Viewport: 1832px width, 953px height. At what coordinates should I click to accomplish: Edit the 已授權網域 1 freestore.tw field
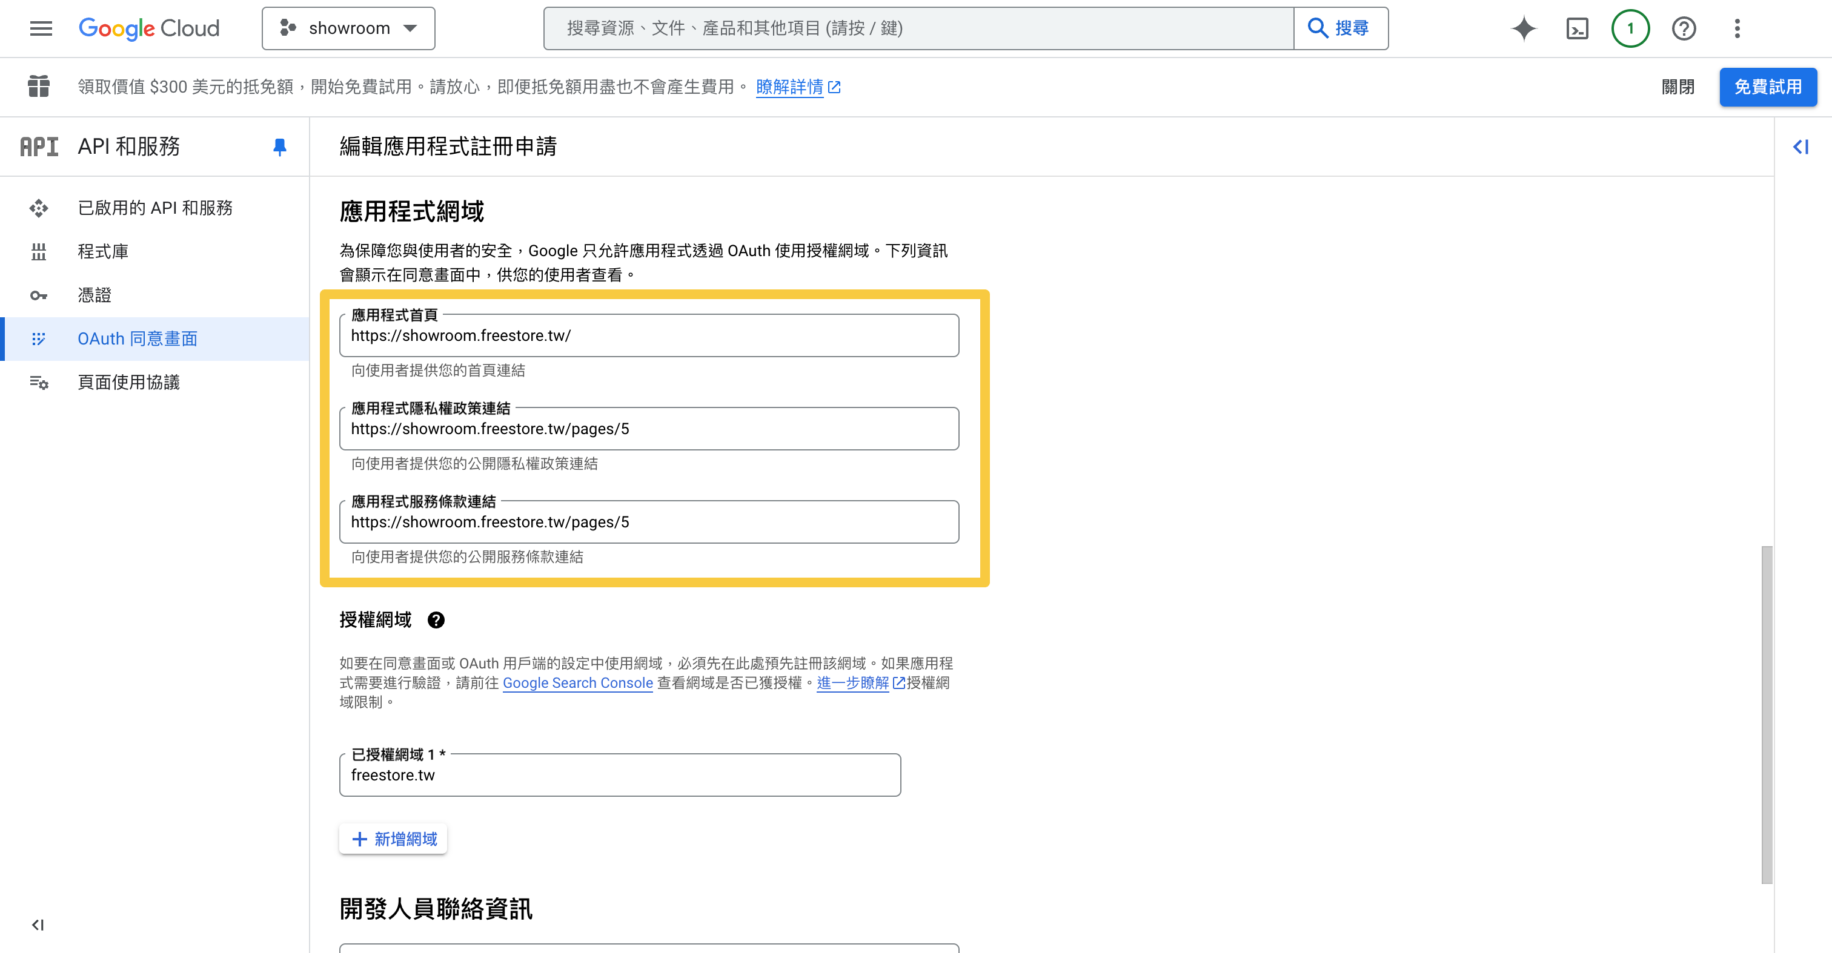[619, 774]
